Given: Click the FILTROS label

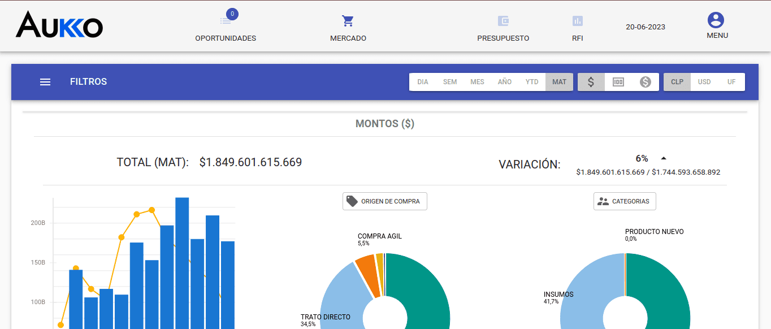Looking at the screenshot, I should click(x=89, y=82).
